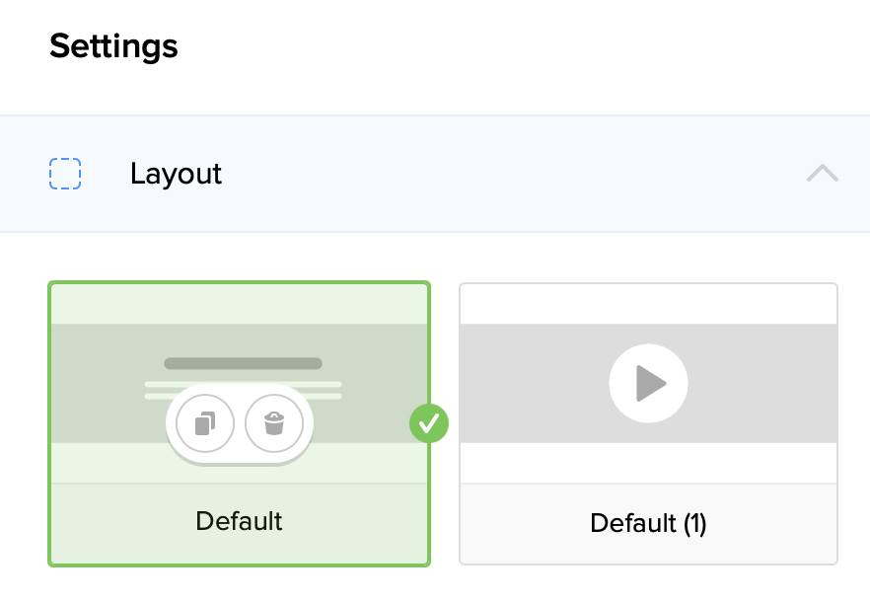Viewport: 870px width, 602px height.
Task: Click the green selected checkmark badge
Action: 429,424
